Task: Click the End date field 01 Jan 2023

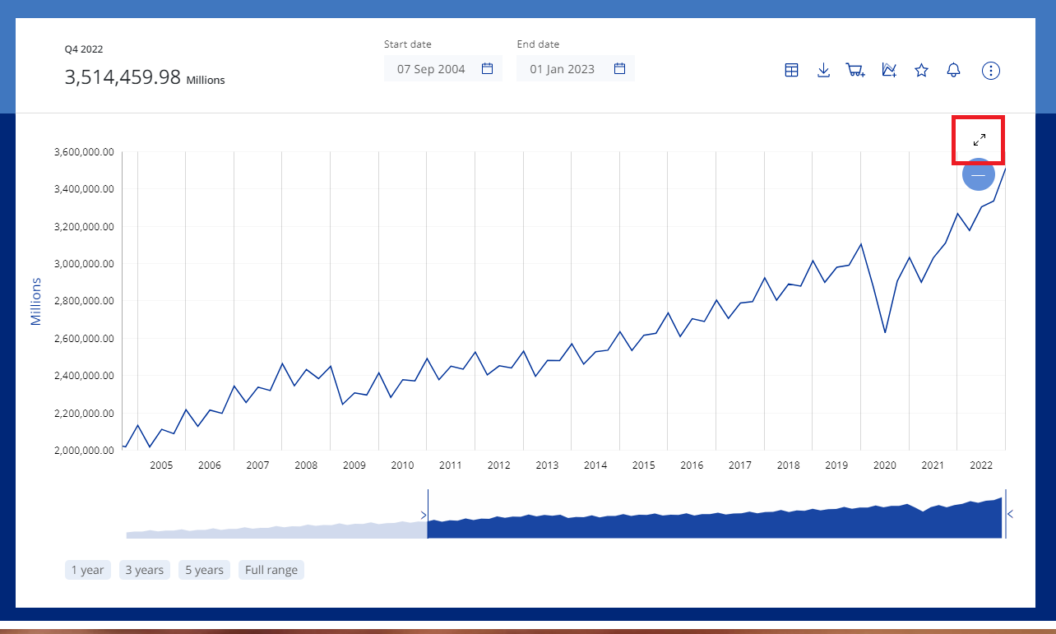Action: 562,69
